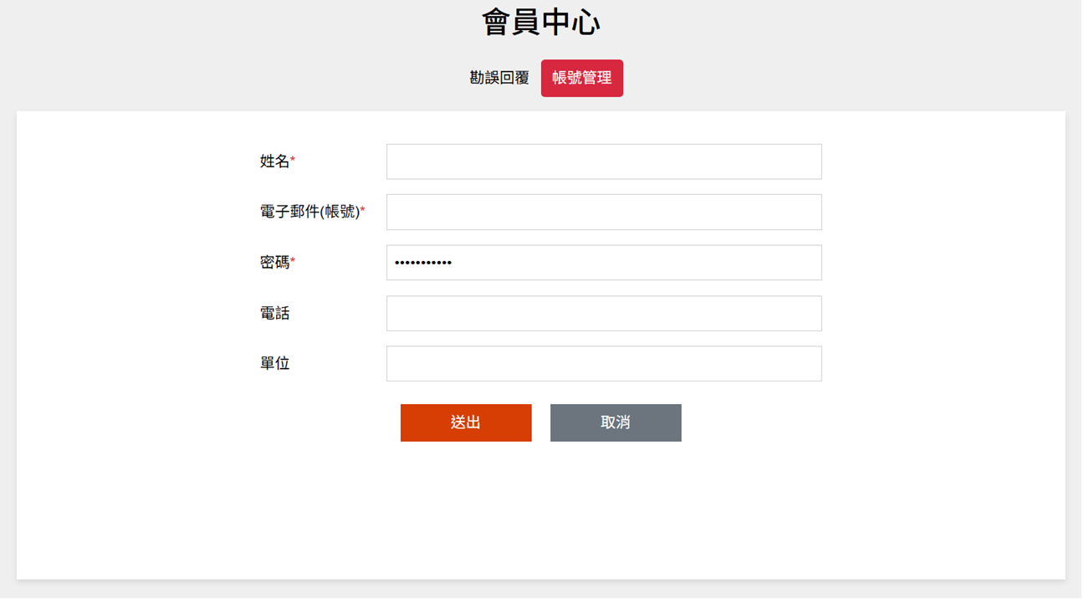Image resolution: width=1084 pixels, height=599 pixels.
Task: Click the masked dots in password field
Action: 423,263
